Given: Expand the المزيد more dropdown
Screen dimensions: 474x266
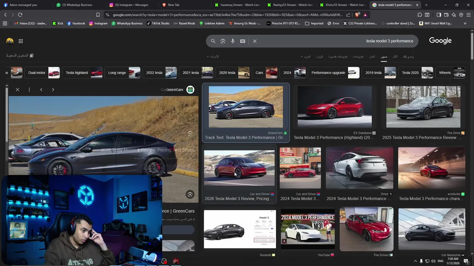Looking at the screenshot, I should click(306, 57).
